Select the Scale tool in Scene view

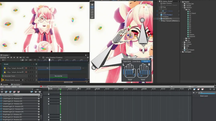pyautogui.click(x=92, y=12)
